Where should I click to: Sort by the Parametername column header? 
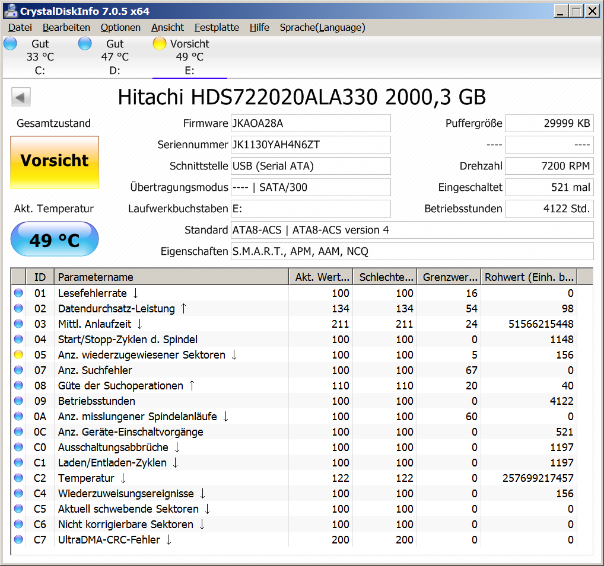click(171, 277)
